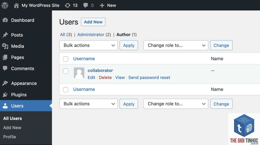Click Send password reset link
The width and height of the screenshot is (260, 145).
(149, 77)
